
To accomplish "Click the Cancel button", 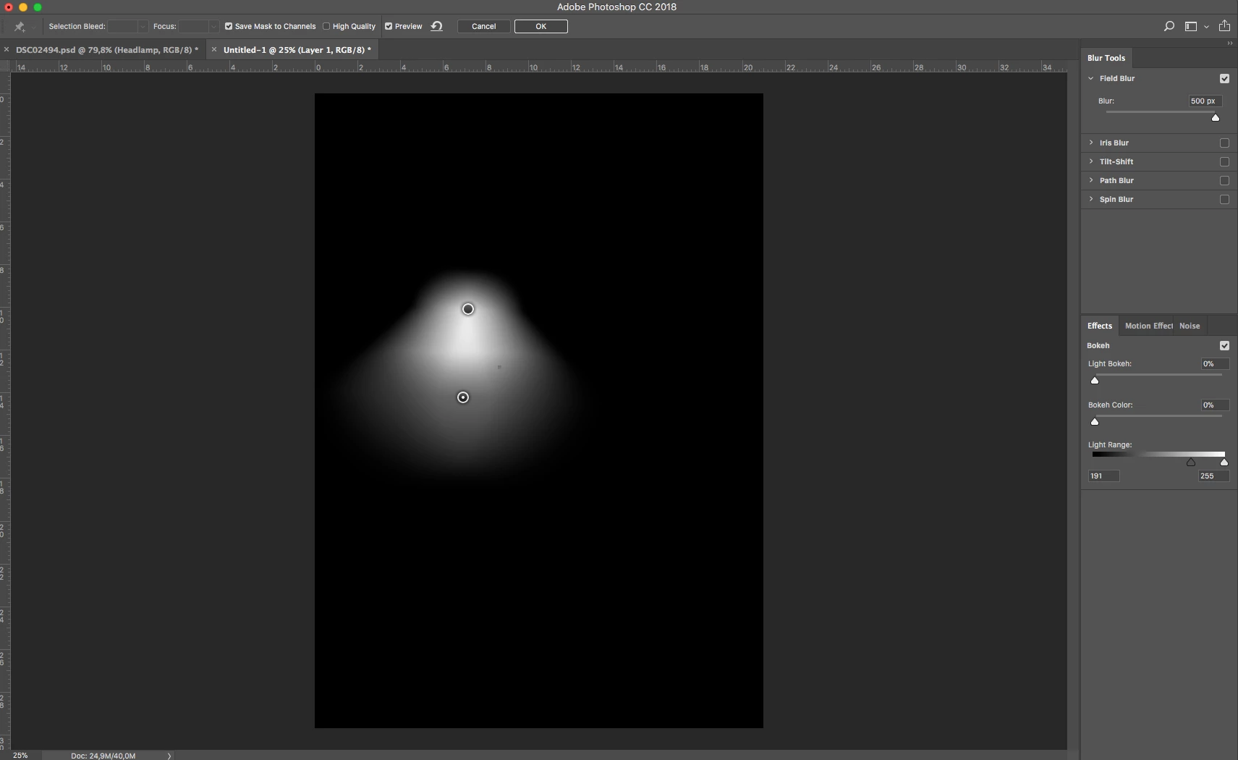I will click(x=484, y=26).
